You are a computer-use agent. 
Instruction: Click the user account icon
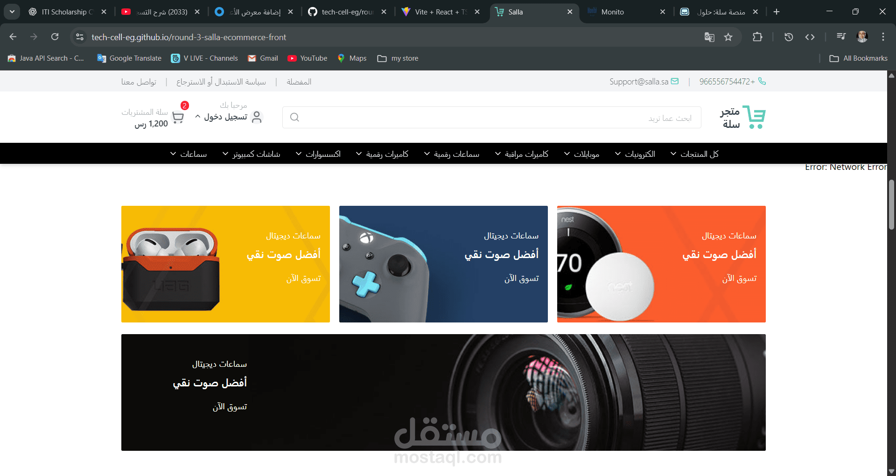tap(257, 117)
